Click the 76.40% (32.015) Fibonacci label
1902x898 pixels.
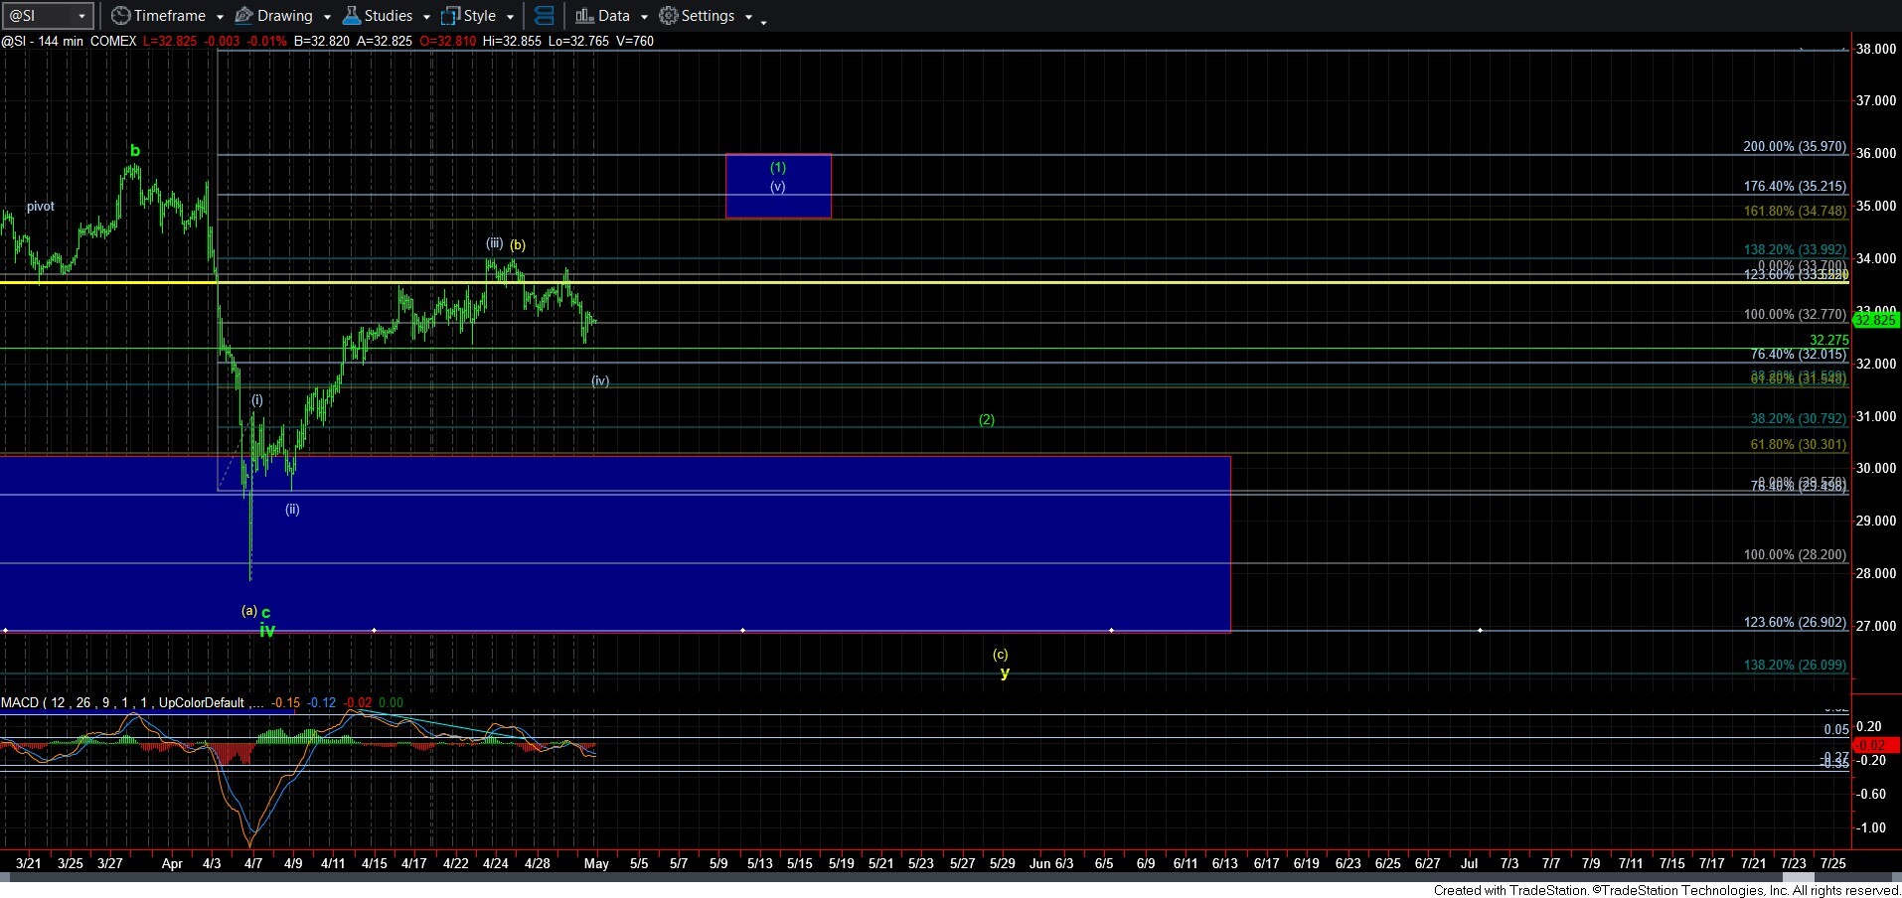pos(1799,354)
